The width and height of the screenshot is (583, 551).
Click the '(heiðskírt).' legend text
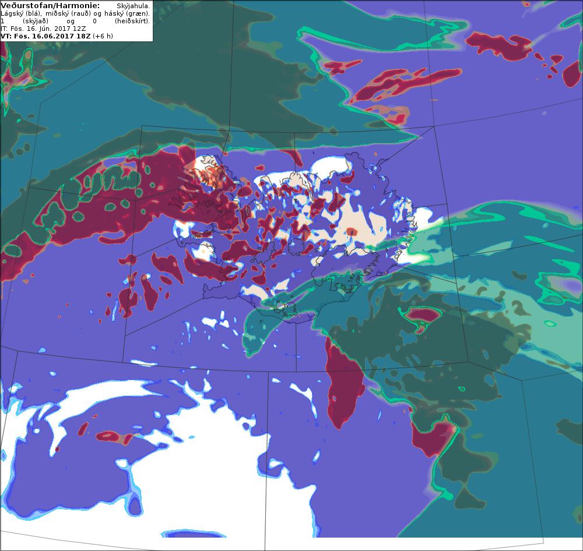coord(132,21)
